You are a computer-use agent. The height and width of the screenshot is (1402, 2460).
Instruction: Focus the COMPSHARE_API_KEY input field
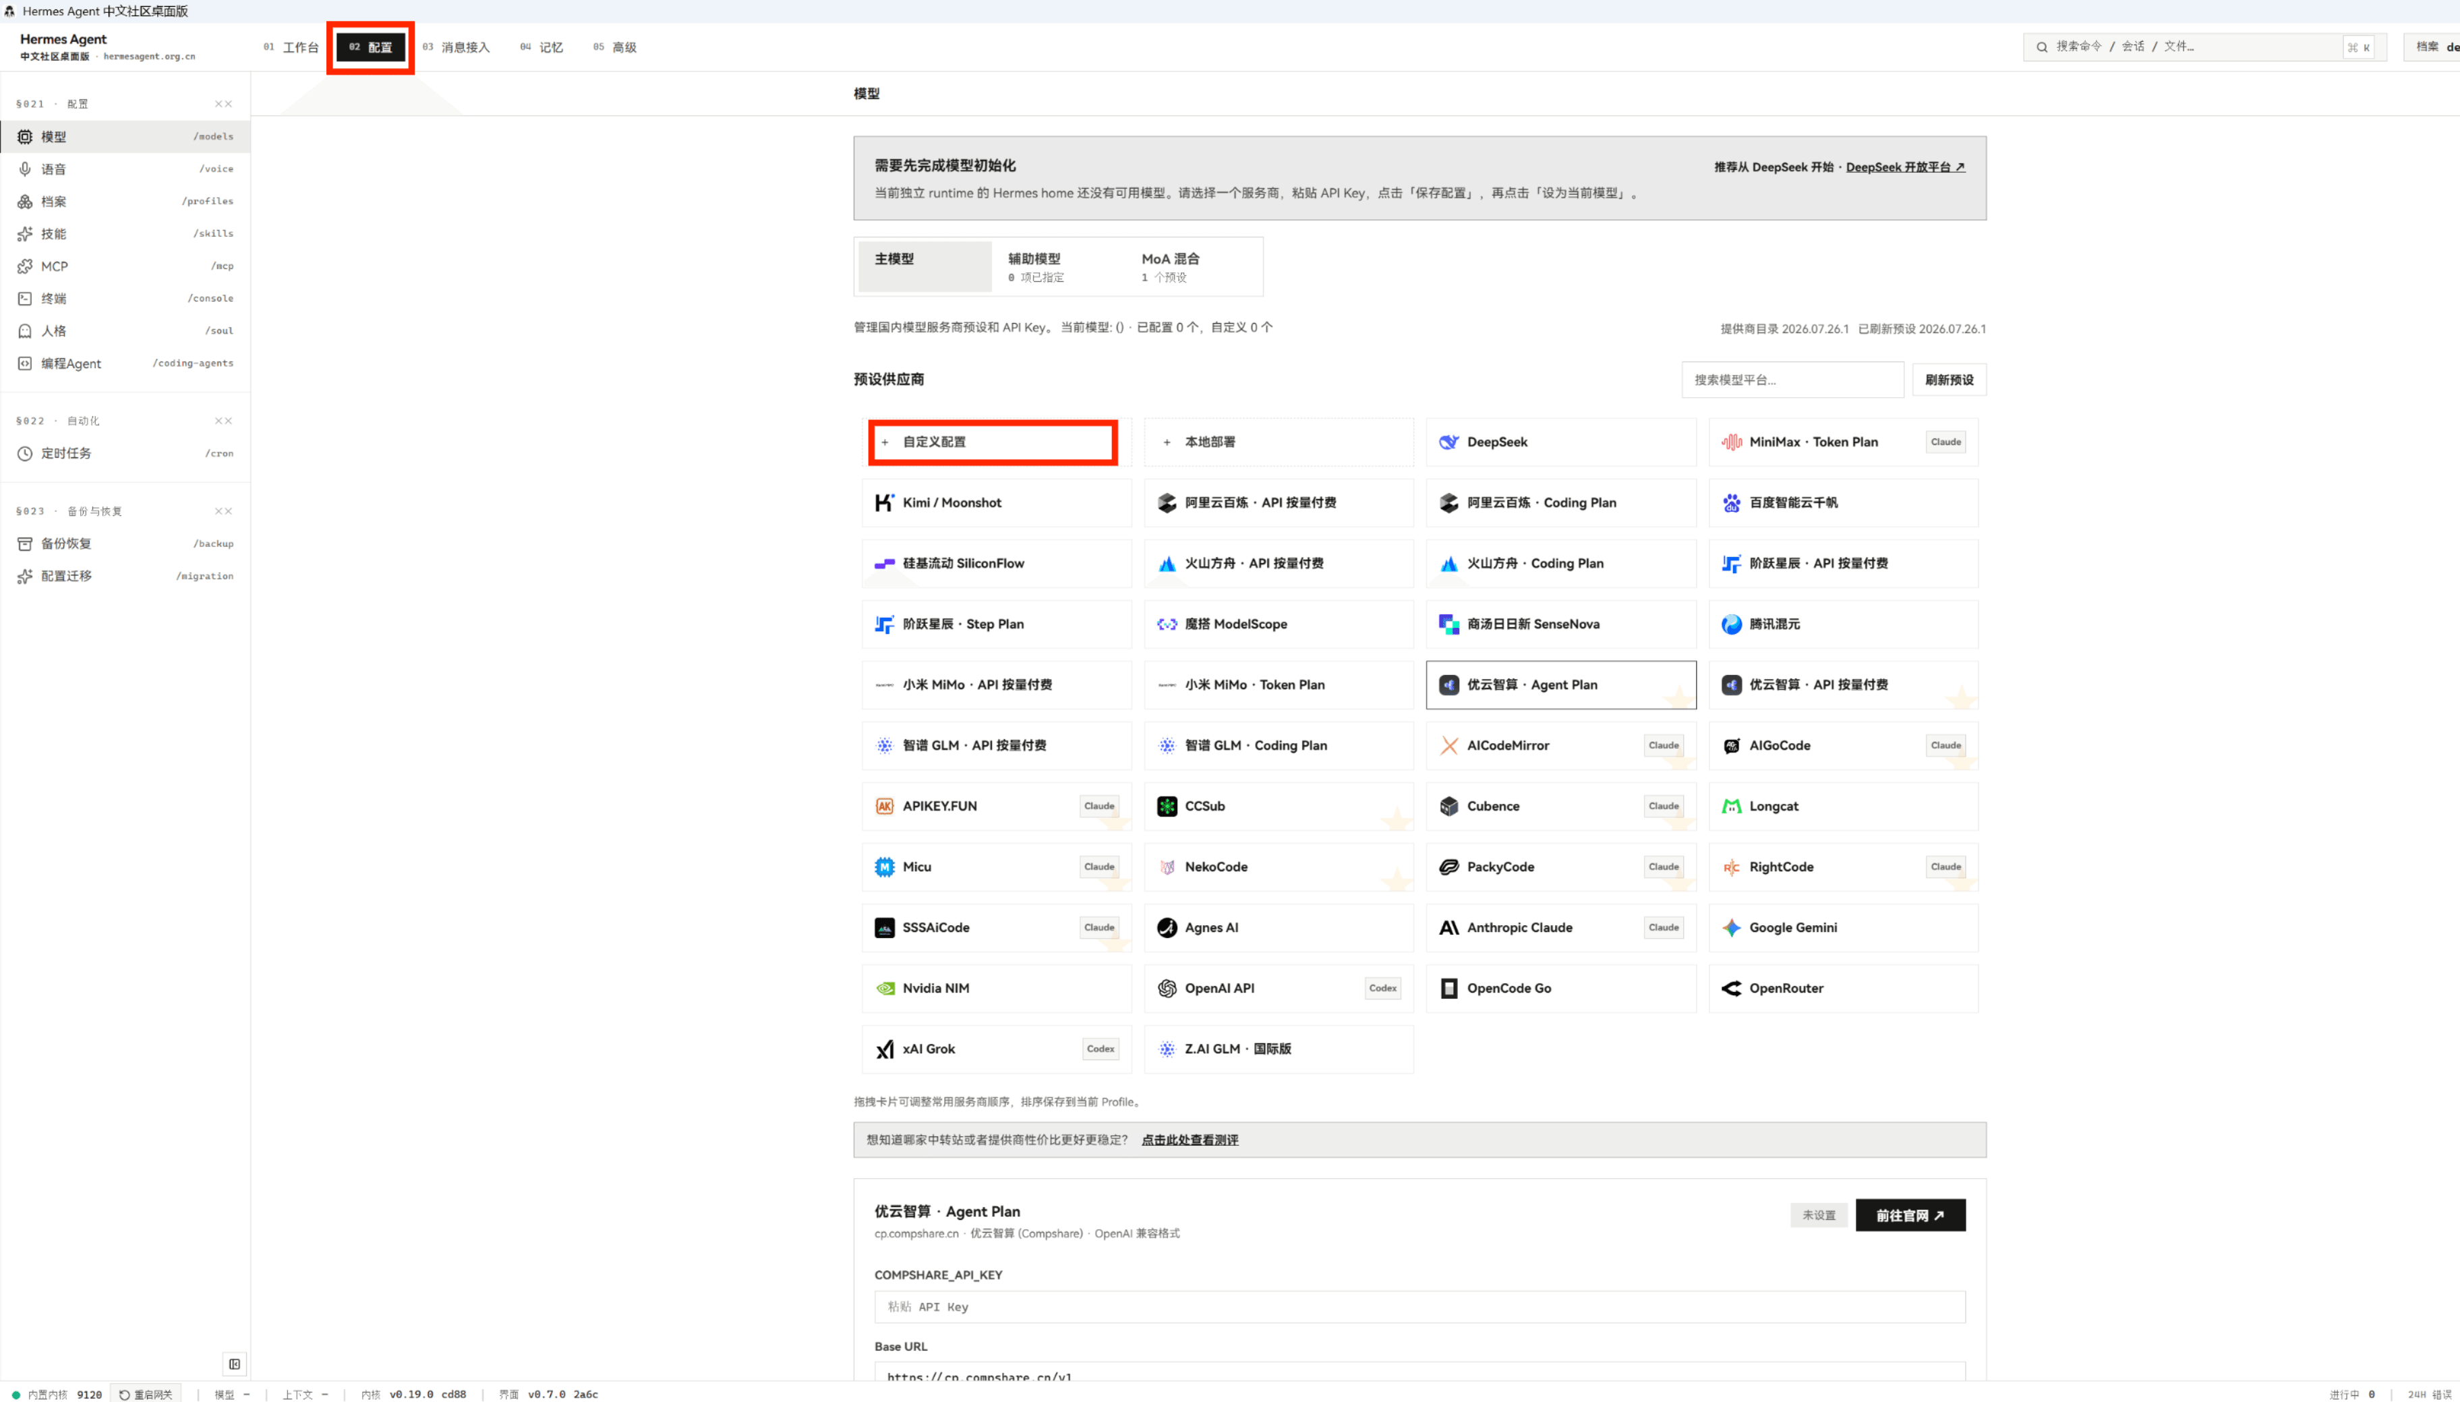1419,1307
